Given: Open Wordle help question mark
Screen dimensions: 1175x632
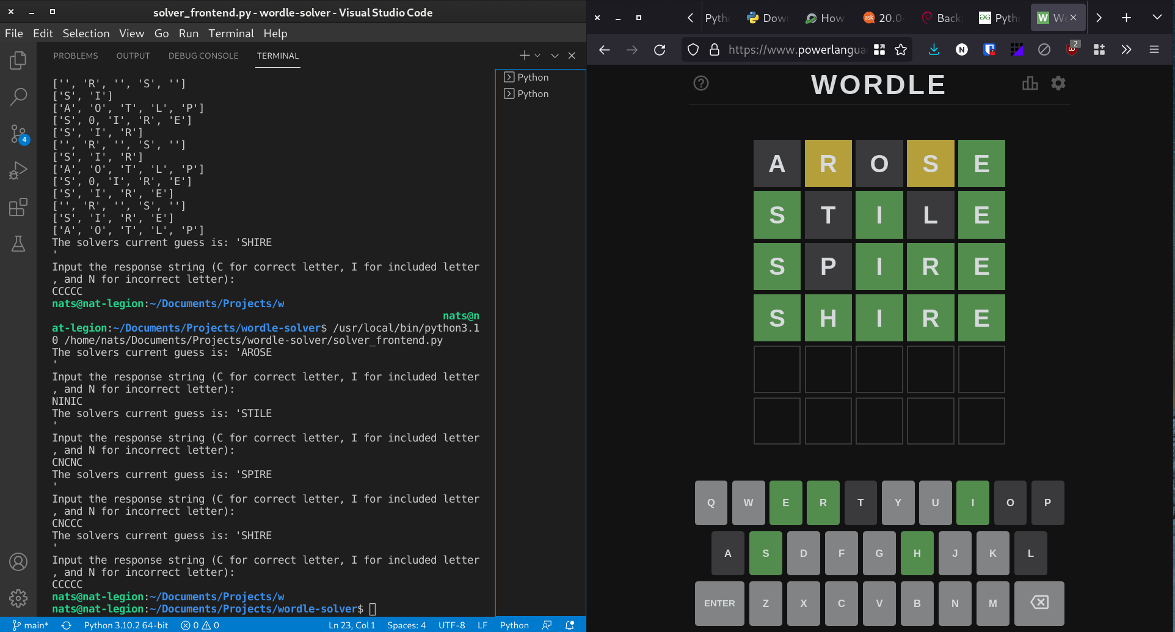Looking at the screenshot, I should (701, 84).
